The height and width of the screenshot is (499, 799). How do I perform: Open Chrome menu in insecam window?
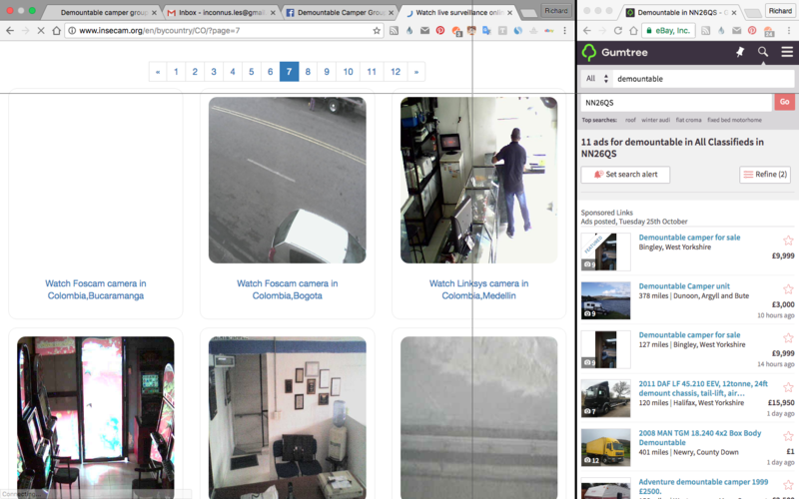point(564,31)
